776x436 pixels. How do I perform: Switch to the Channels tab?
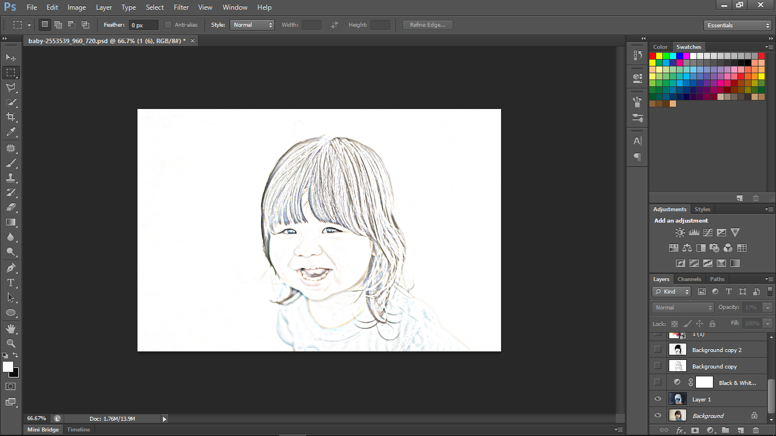(x=689, y=279)
